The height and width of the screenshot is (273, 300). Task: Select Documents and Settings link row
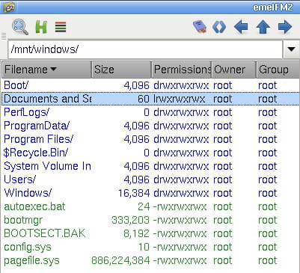pyautogui.click(x=150, y=99)
